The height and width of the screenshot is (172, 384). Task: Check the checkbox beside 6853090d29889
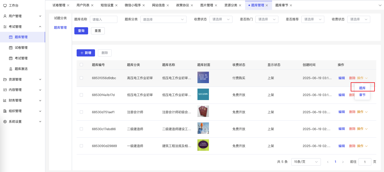tap(81, 145)
